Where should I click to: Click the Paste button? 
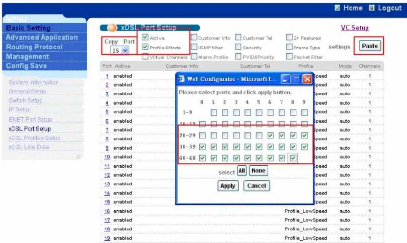click(370, 46)
